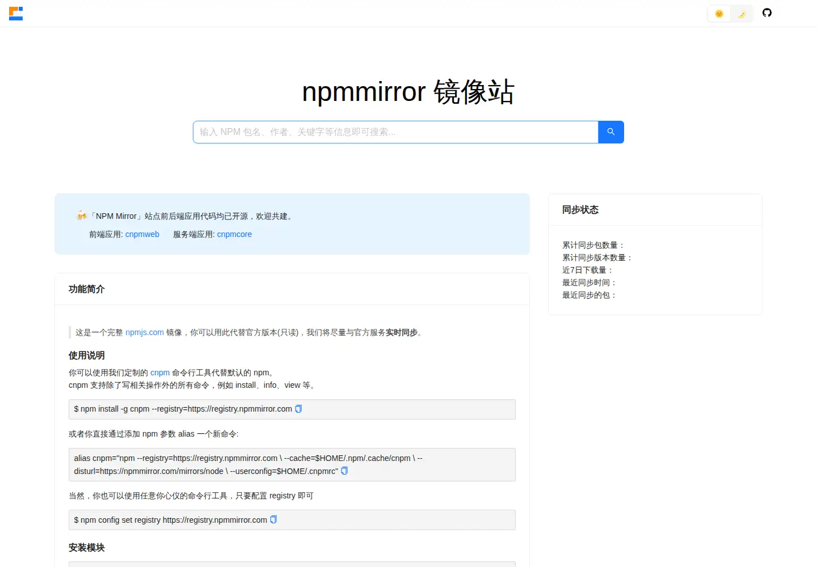Click the alias cnpm code block
This screenshot has width=817, height=567.
pyautogui.click(x=292, y=465)
